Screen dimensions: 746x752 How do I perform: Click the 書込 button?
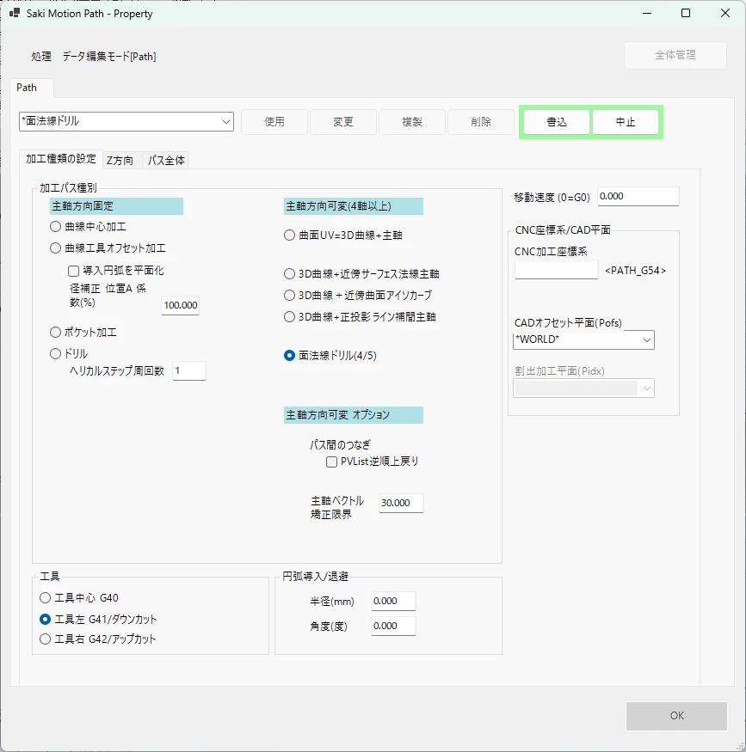point(557,122)
